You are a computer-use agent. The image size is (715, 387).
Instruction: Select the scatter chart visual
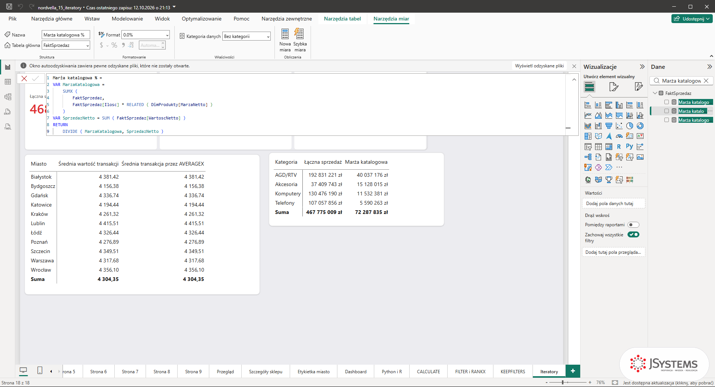pyautogui.click(x=619, y=126)
